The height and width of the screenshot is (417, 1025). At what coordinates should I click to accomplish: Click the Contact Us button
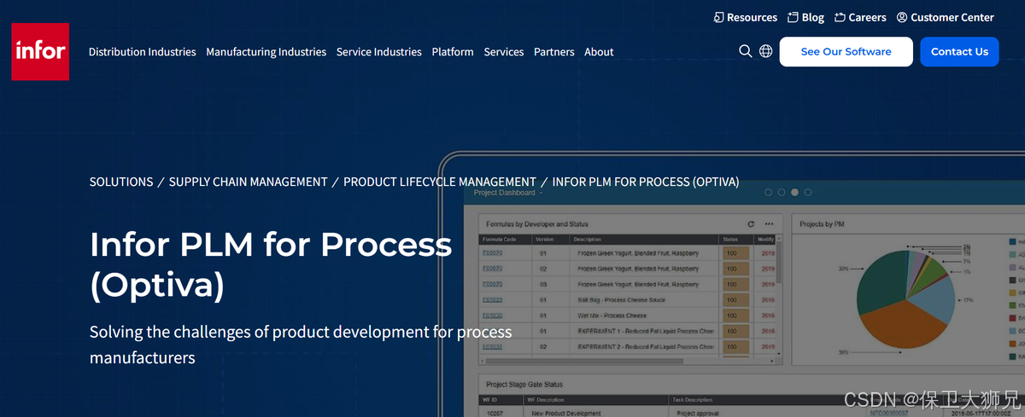[959, 52]
